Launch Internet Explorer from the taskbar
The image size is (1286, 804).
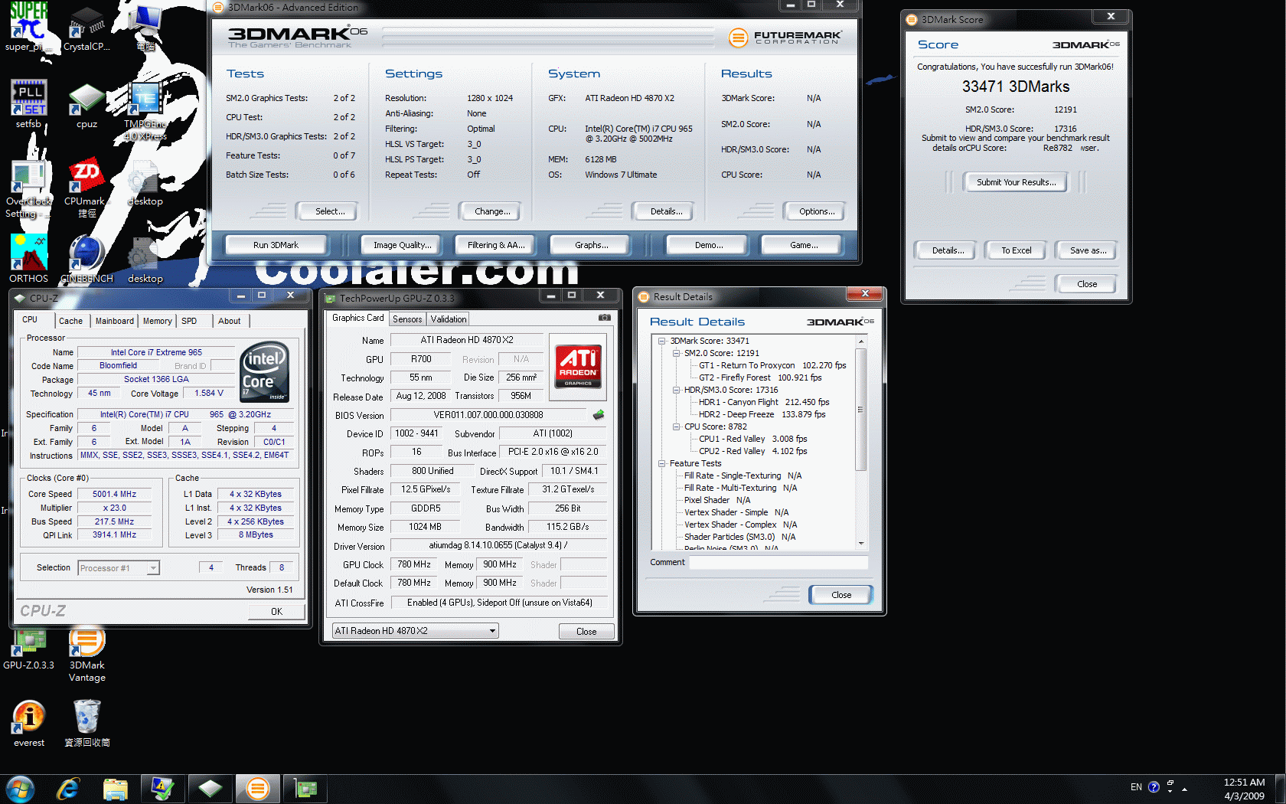[x=68, y=788]
